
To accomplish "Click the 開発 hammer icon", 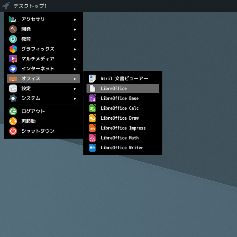I will (x=13, y=29).
